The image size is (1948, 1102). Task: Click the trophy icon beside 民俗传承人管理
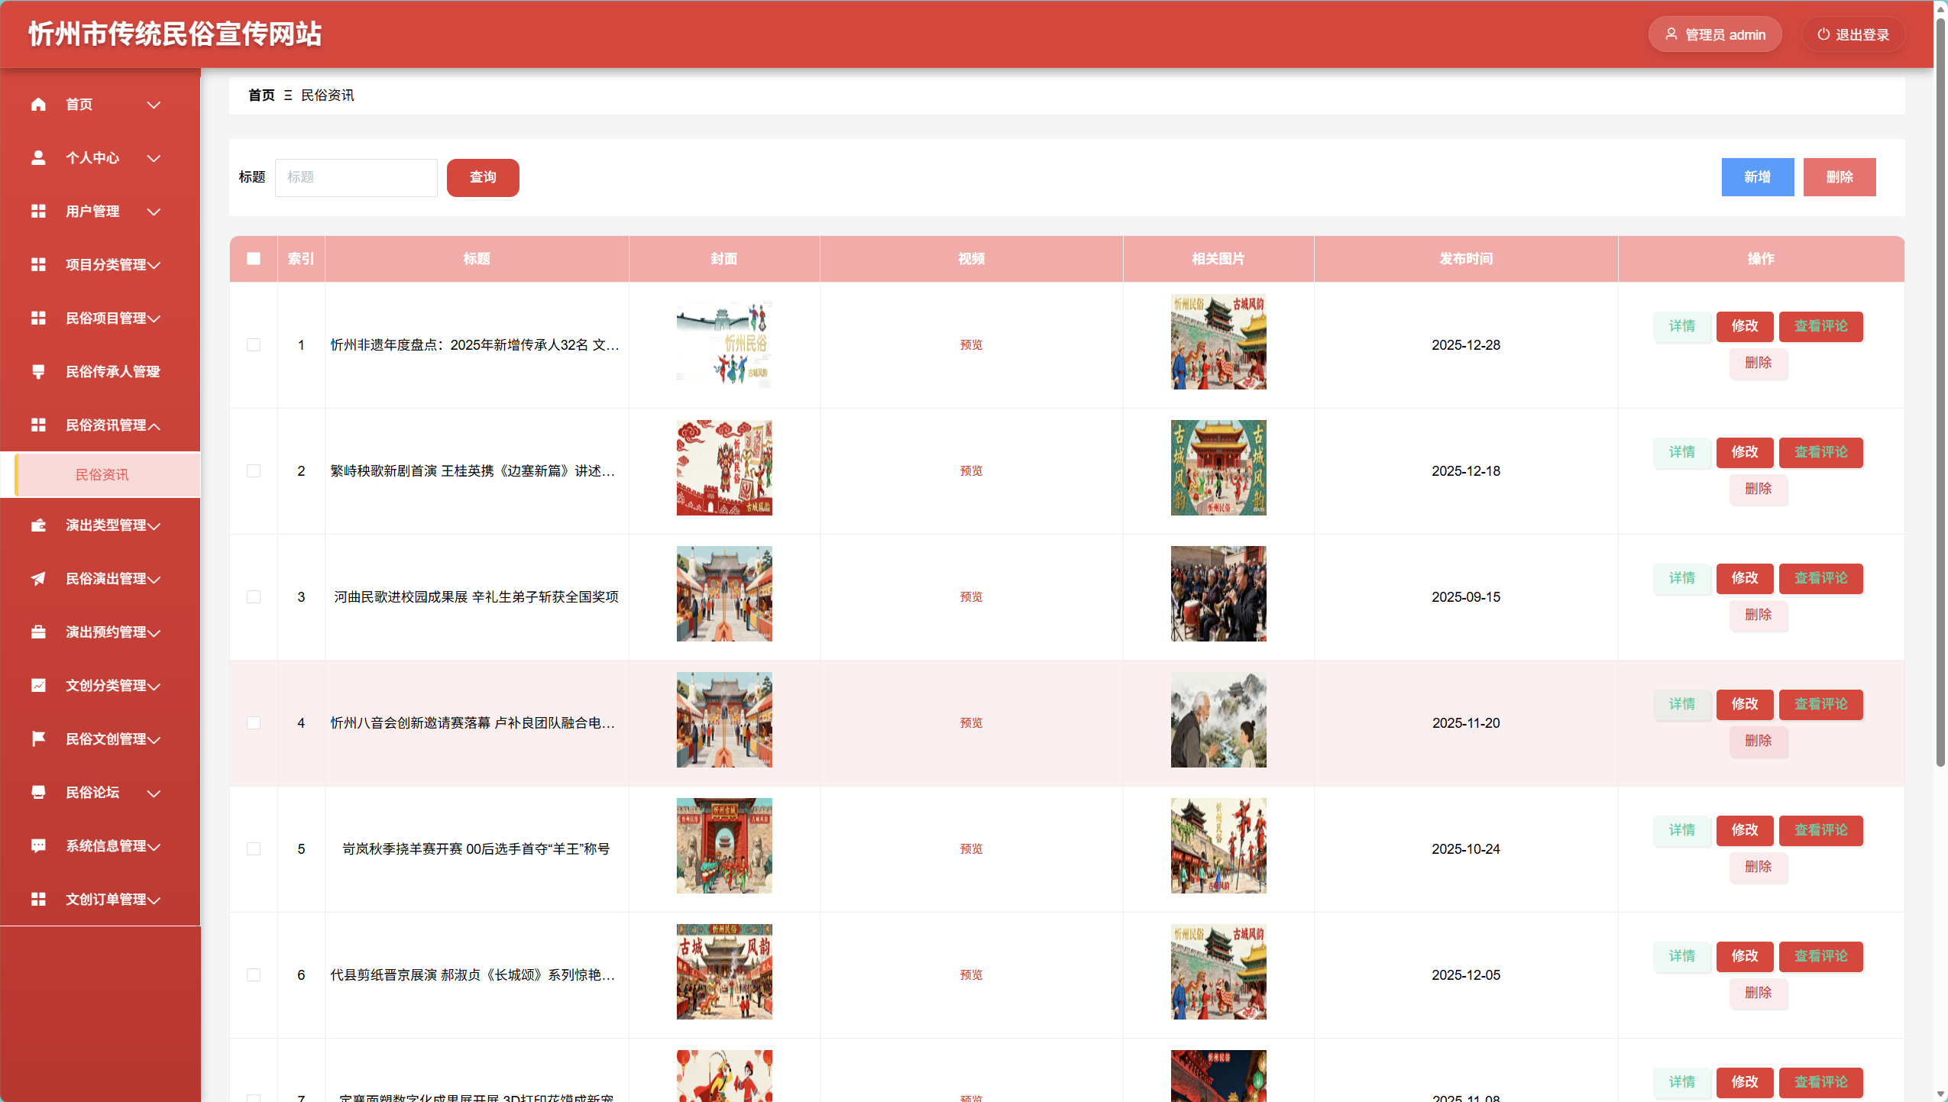[x=38, y=372]
